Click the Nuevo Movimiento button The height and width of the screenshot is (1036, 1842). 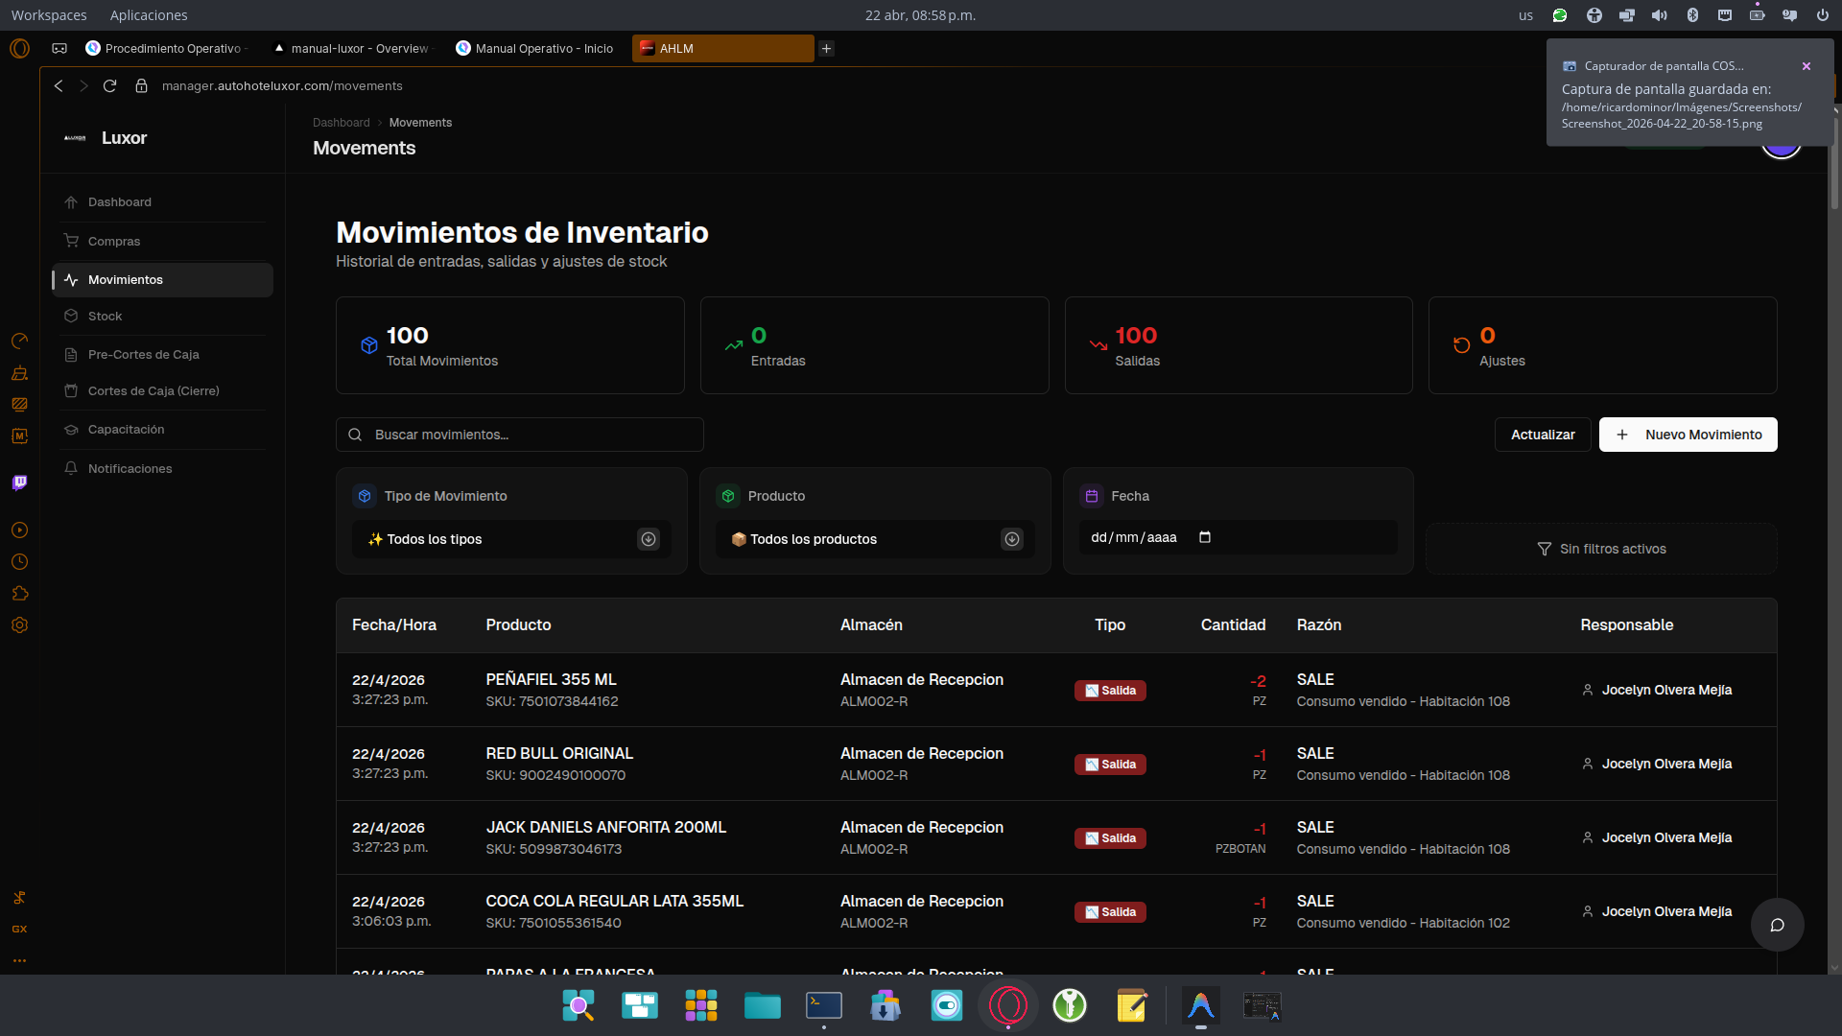click(x=1688, y=436)
